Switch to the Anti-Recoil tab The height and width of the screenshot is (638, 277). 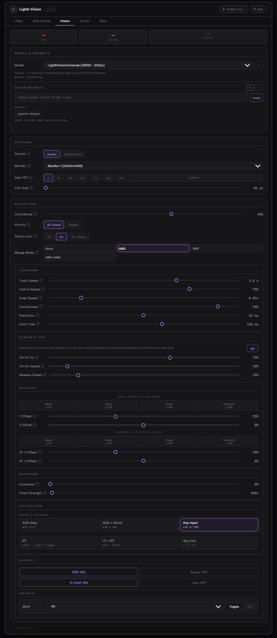[41, 21]
